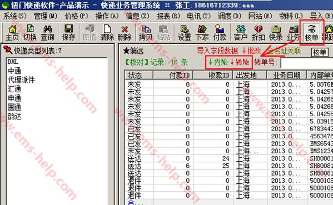Open the 付款 payment toolbar icon
Viewport: 333px width, 205px height.
point(220,33)
